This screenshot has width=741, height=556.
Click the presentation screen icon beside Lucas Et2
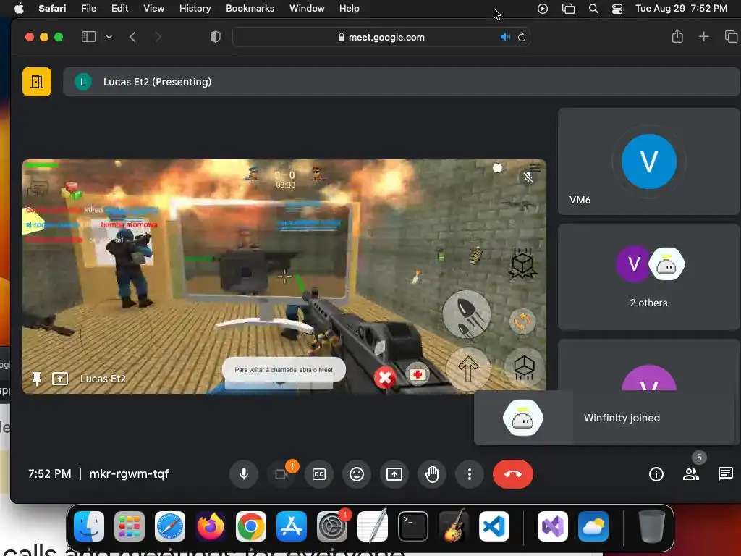[60, 379]
